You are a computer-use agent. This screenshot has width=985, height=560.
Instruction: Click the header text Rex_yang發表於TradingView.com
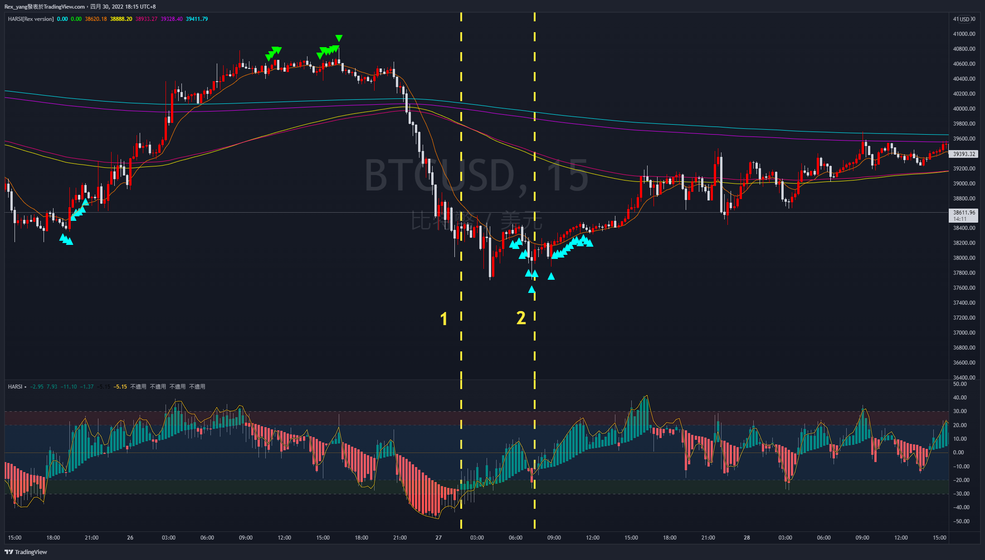tap(44, 7)
